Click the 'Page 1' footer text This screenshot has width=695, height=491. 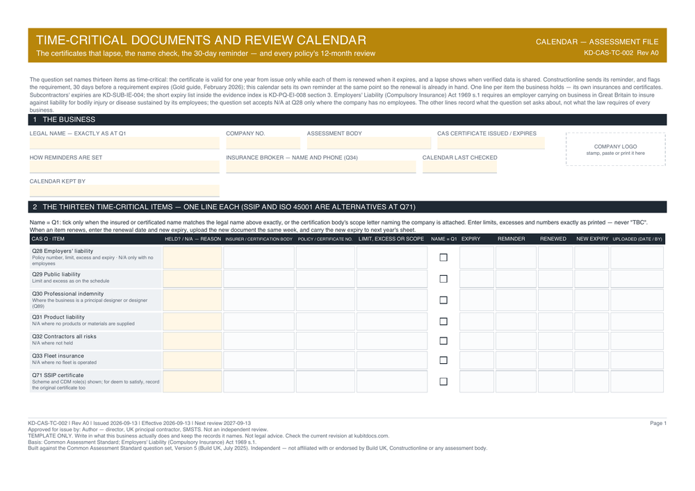click(658, 423)
